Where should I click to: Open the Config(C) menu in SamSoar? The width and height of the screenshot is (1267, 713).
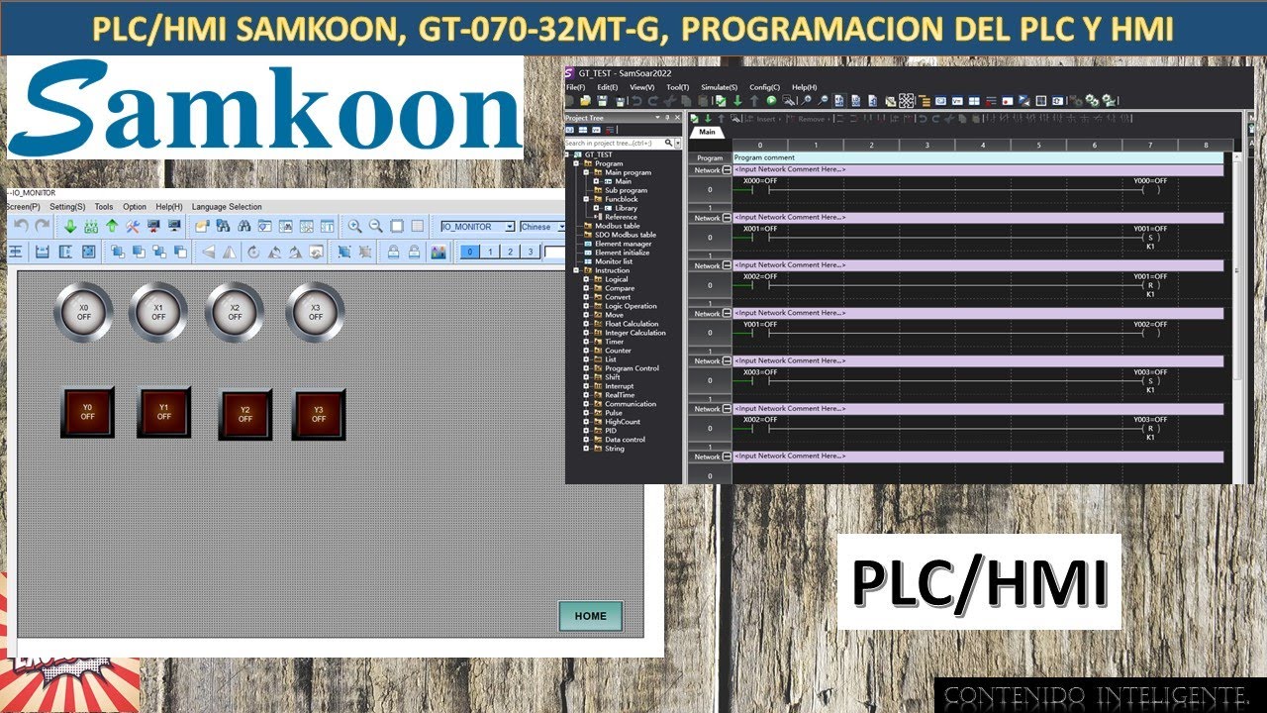(764, 87)
